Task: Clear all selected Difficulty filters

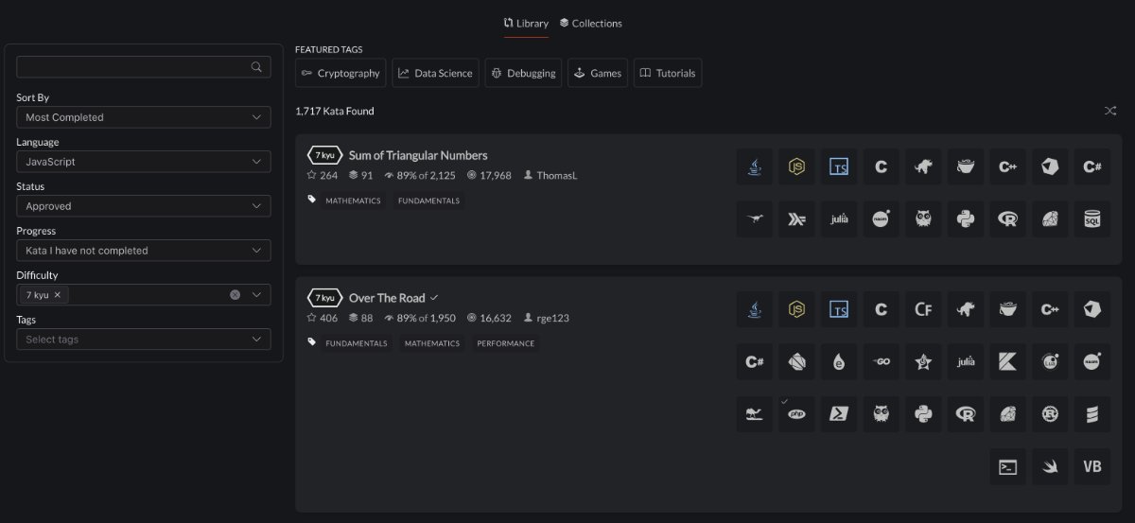Action: 235,295
